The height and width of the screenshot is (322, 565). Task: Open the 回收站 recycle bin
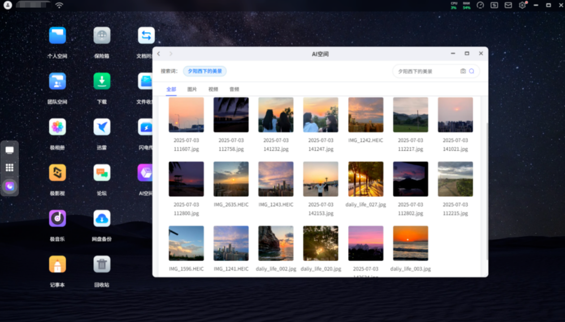click(102, 264)
